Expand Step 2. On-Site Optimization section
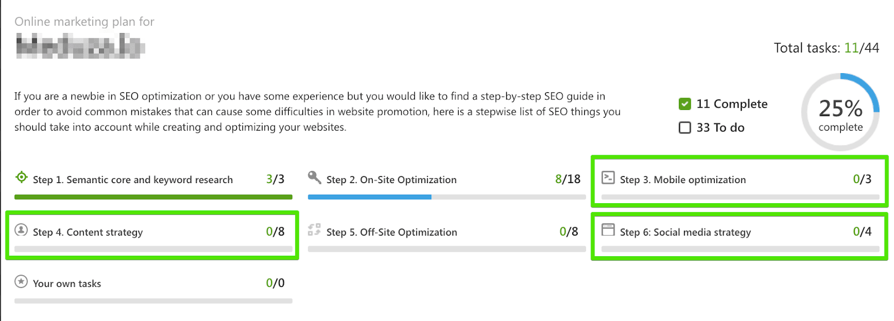This screenshot has height=321, width=894. (x=392, y=180)
